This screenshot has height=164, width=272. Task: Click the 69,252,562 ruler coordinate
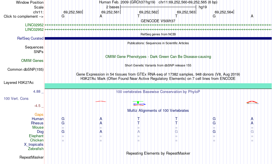click(x=148, y=12)
